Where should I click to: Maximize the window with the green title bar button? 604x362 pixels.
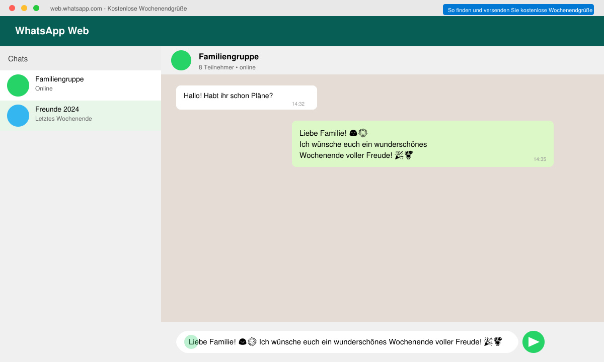[36, 8]
